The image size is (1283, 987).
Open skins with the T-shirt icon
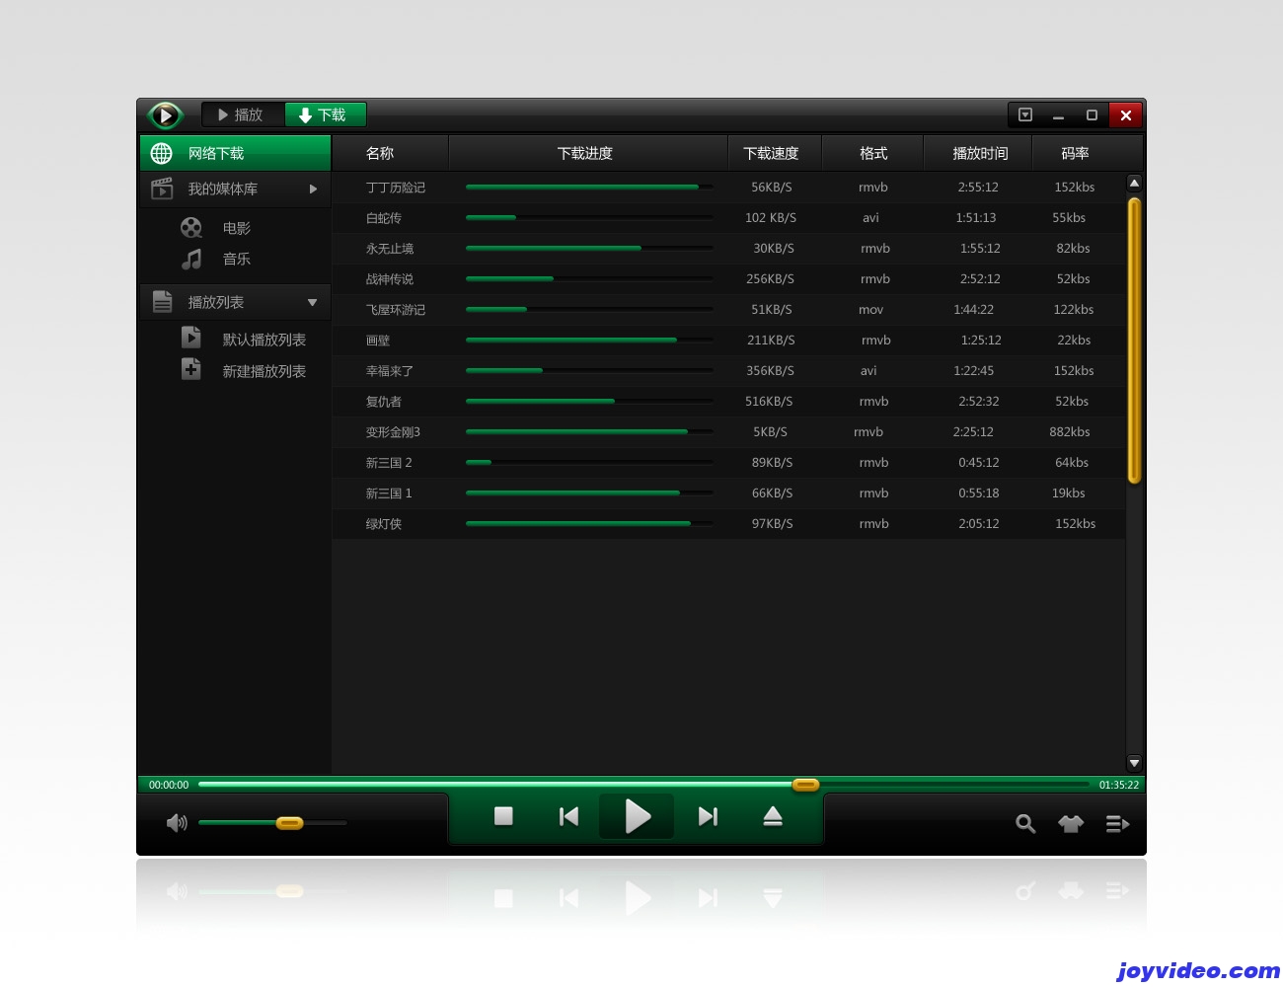pos(1071,823)
